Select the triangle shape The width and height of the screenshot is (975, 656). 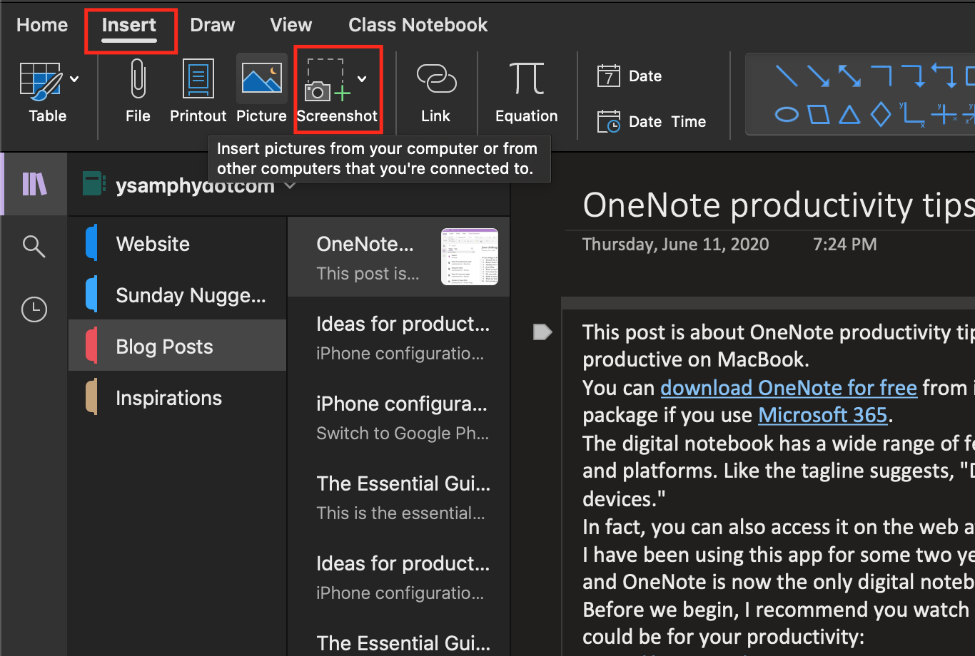click(849, 114)
